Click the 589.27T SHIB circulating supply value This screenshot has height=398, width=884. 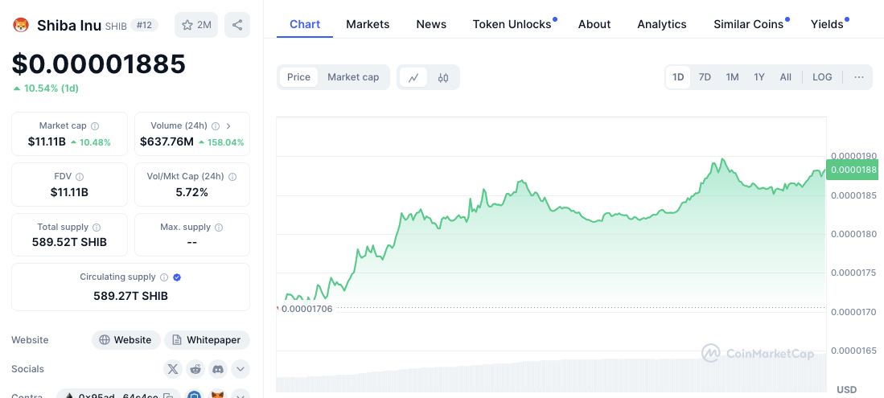click(131, 296)
